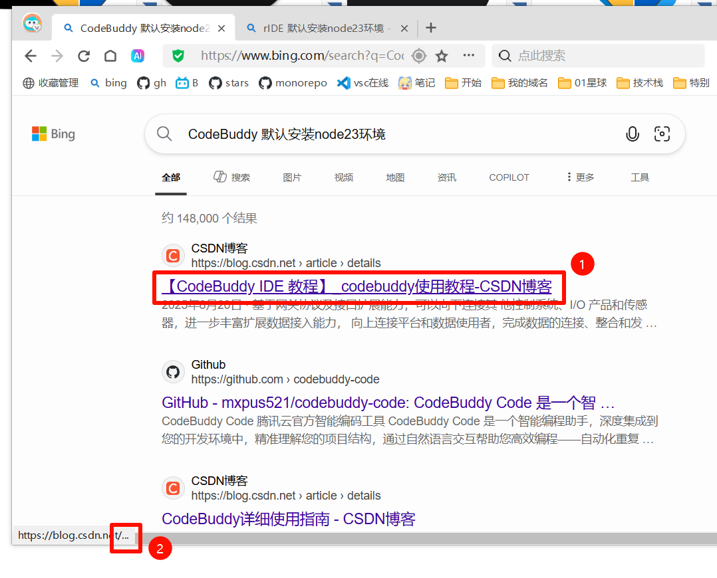Open the AI assistant toolbar icon
This screenshot has width=717, height=578.
pyautogui.click(x=138, y=56)
